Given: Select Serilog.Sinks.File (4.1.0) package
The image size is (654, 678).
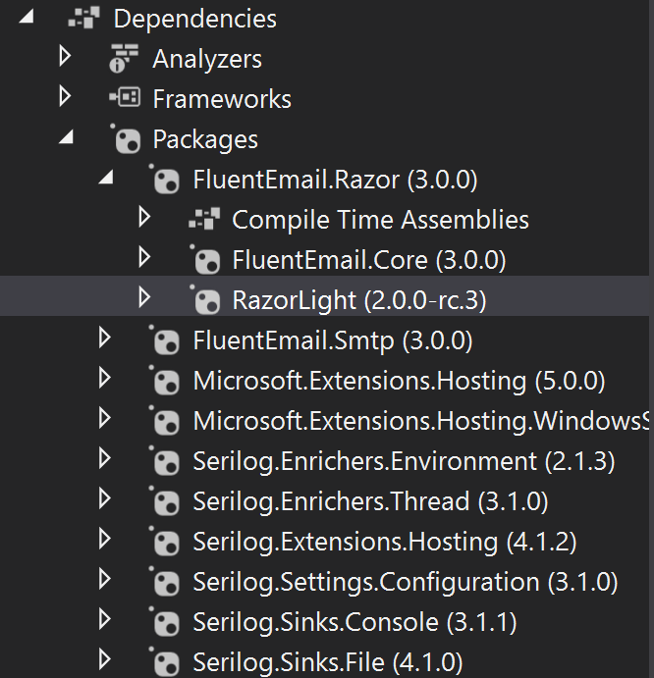Looking at the screenshot, I should (x=328, y=662).
